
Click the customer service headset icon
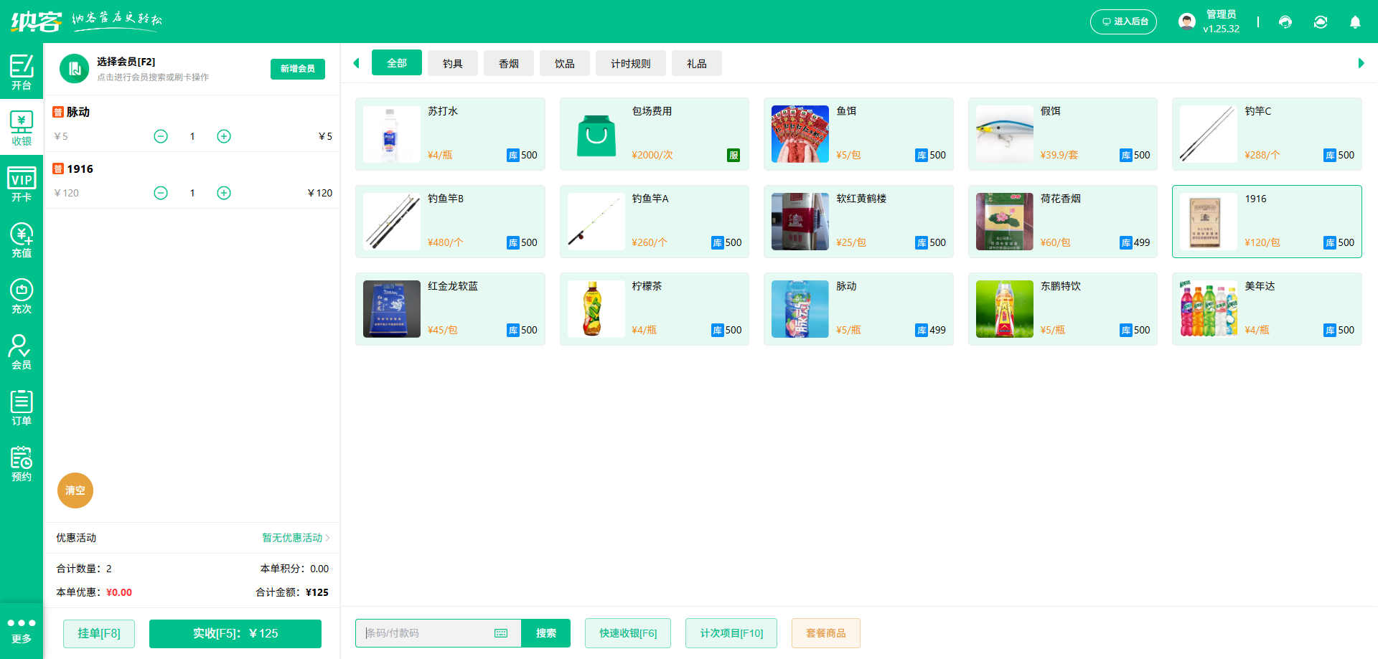click(1285, 22)
